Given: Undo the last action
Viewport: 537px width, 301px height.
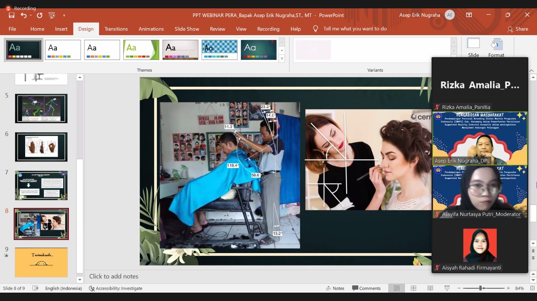Looking at the screenshot, I should (x=23, y=15).
